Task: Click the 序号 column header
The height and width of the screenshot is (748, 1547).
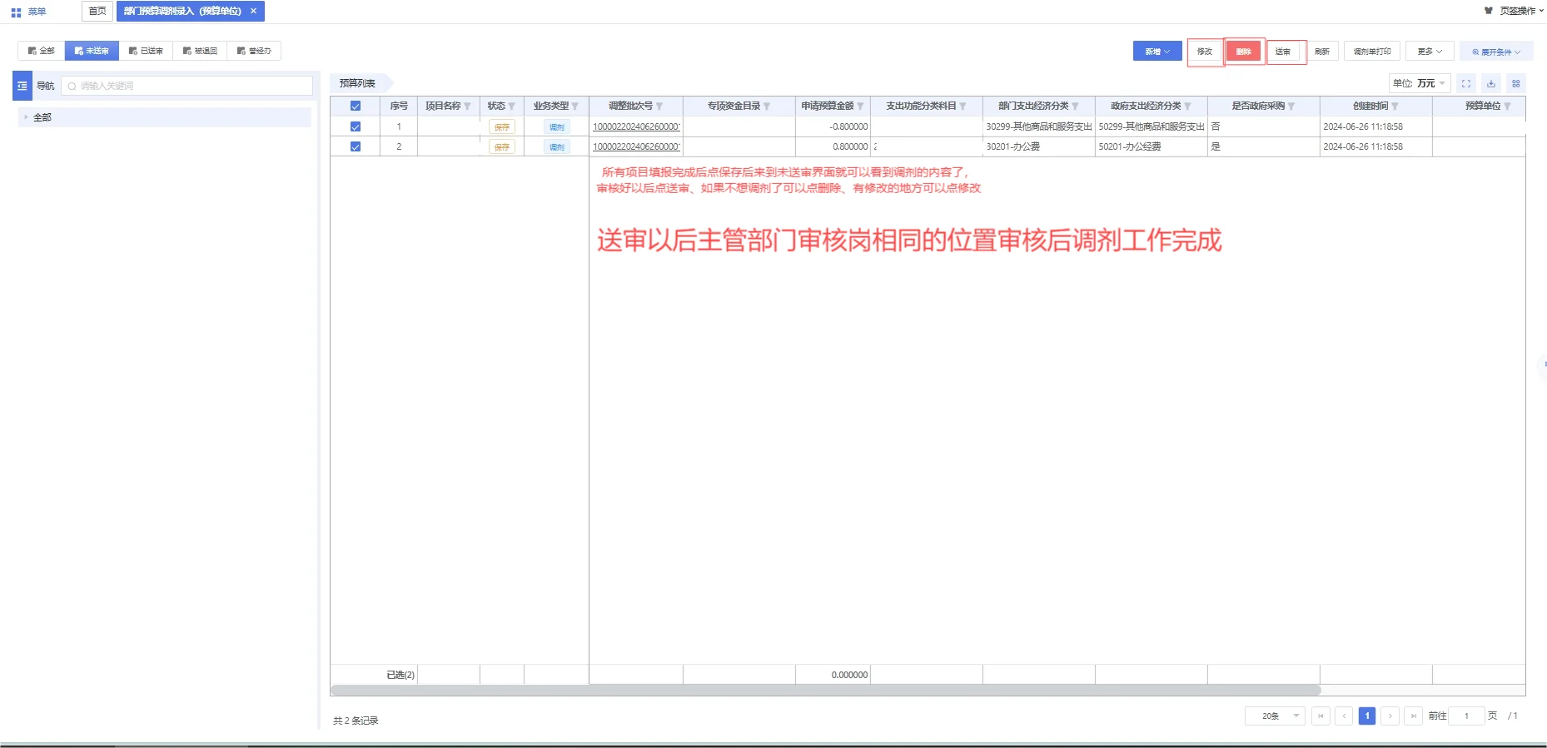Action: click(x=399, y=107)
